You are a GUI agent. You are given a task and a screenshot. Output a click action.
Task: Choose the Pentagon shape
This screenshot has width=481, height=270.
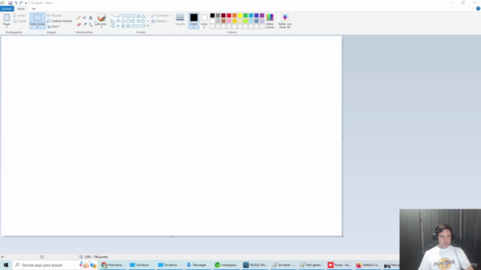pos(123,21)
